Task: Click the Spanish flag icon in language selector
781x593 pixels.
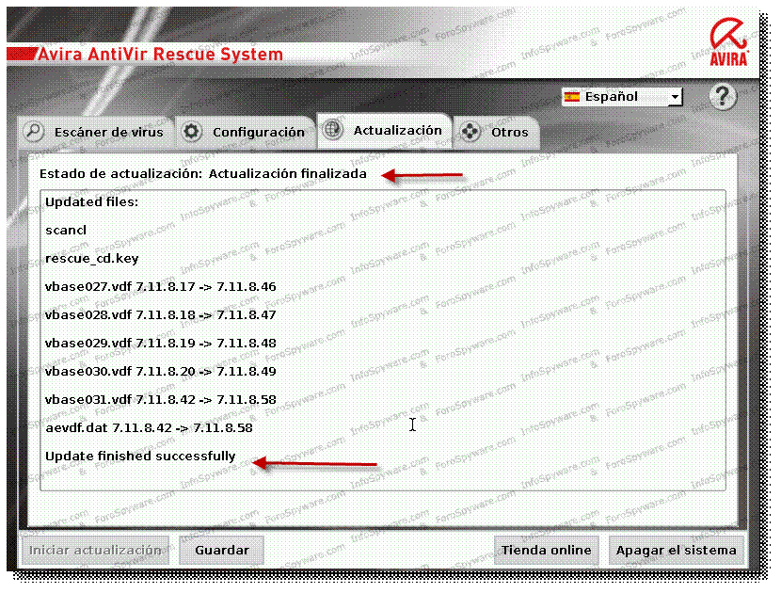Action: [572, 96]
